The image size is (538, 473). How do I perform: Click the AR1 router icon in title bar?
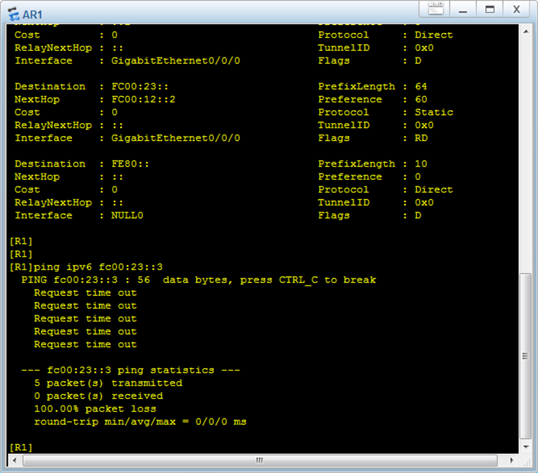(x=14, y=14)
